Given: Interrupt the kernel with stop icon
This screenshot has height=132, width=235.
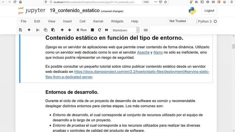Looking at the screenshot, I should (92, 30).
